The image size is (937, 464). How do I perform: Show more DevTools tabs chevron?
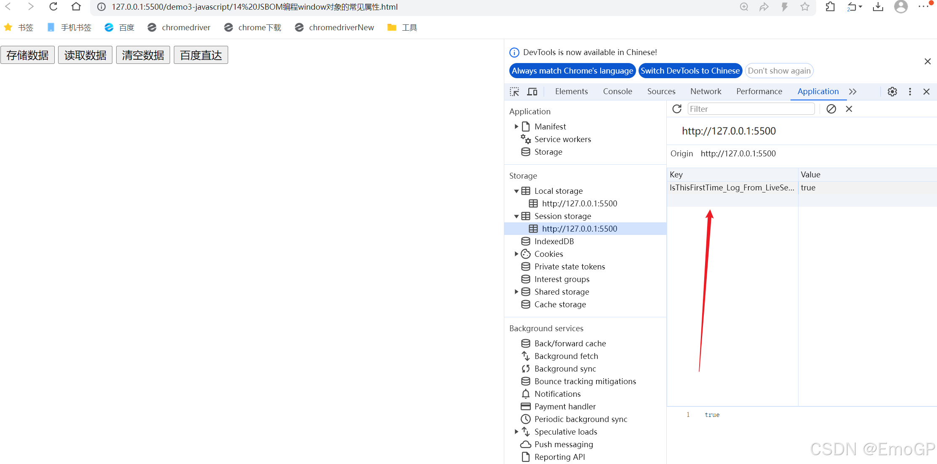tap(853, 92)
